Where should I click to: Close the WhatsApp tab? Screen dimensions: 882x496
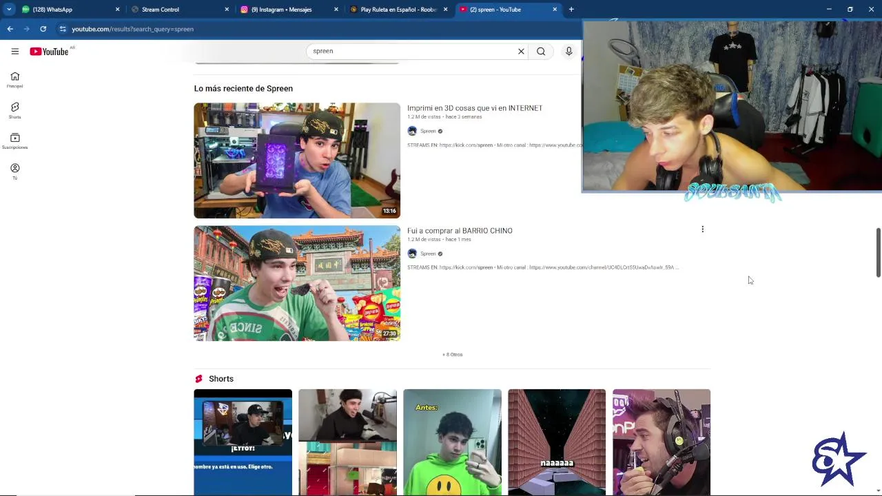(117, 10)
